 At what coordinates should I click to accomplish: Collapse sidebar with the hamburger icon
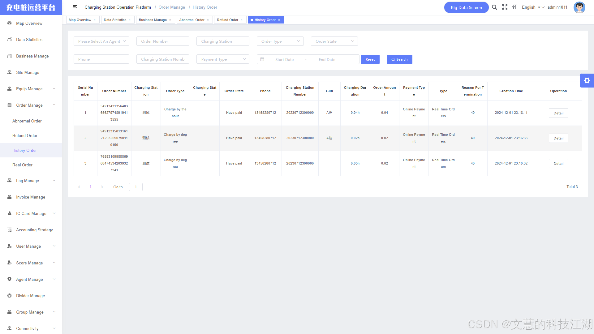coord(75,7)
